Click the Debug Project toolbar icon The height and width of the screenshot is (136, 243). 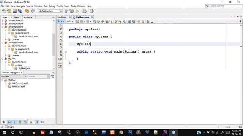pyautogui.click(x=84, y=11)
